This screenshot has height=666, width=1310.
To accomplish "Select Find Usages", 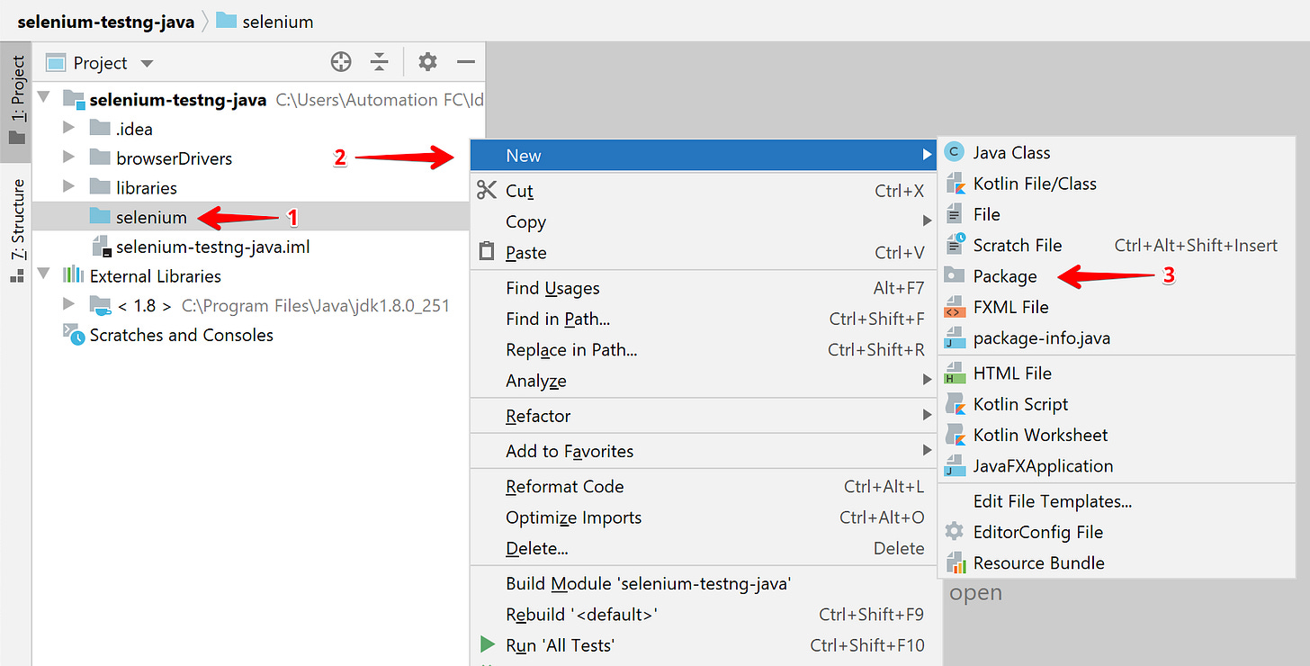I will (x=704, y=288).
